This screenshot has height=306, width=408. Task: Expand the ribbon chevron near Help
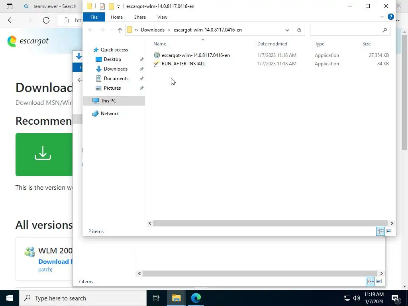pos(382,17)
